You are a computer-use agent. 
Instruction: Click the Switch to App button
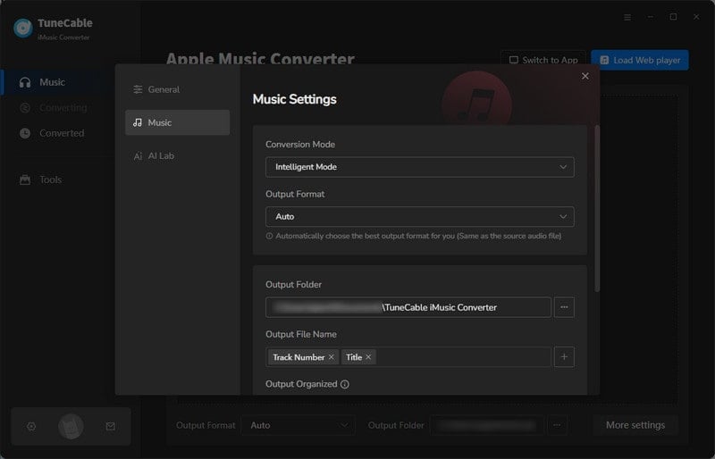(x=543, y=60)
